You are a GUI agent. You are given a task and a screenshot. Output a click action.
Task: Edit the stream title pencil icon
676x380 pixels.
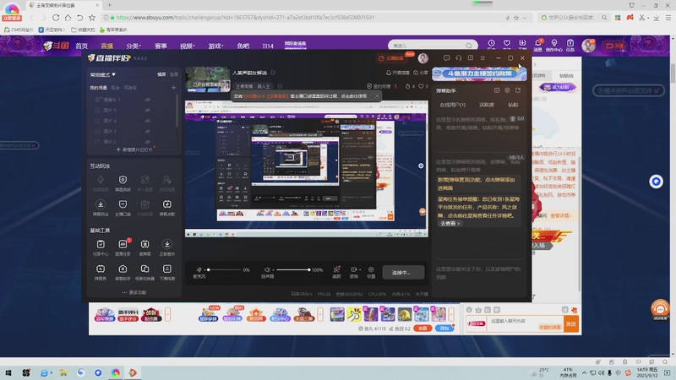click(273, 73)
